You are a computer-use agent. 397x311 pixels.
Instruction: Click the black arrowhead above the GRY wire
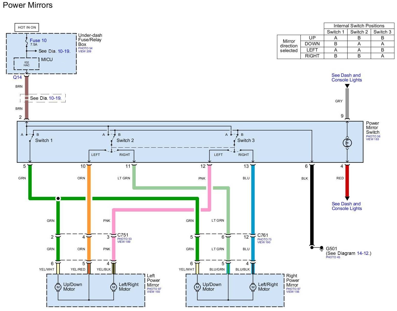[x=347, y=86]
